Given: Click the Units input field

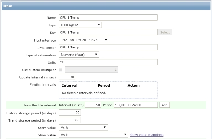Looking at the screenshot, I should pos(108,62).
